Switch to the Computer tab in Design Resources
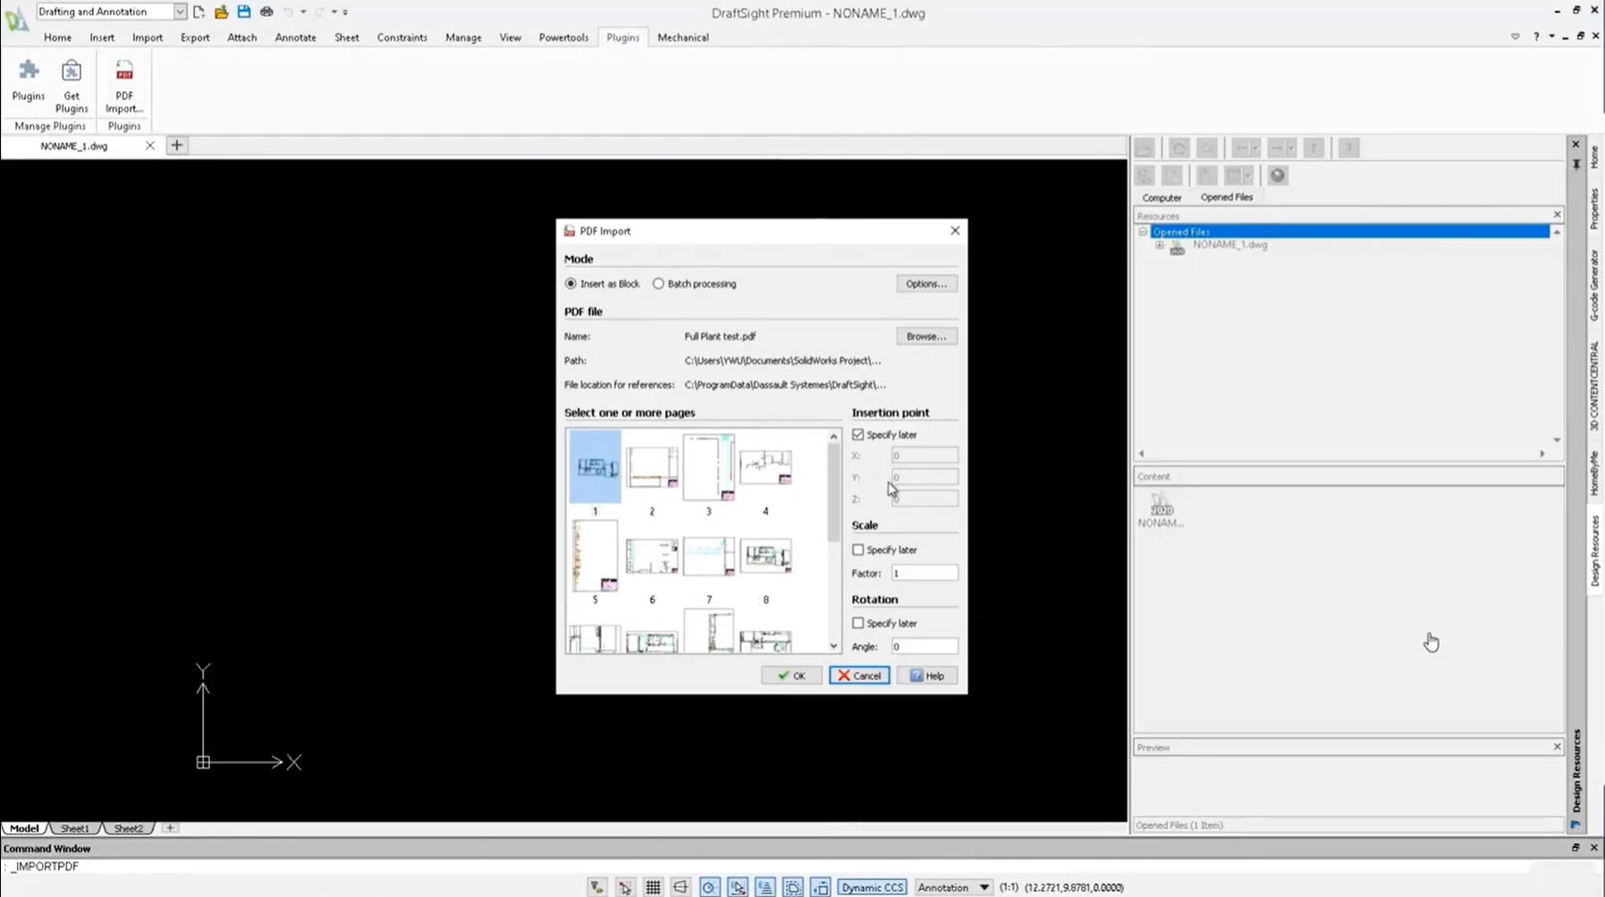This screenshot has height=897, width=1605. click(1162, 197)
